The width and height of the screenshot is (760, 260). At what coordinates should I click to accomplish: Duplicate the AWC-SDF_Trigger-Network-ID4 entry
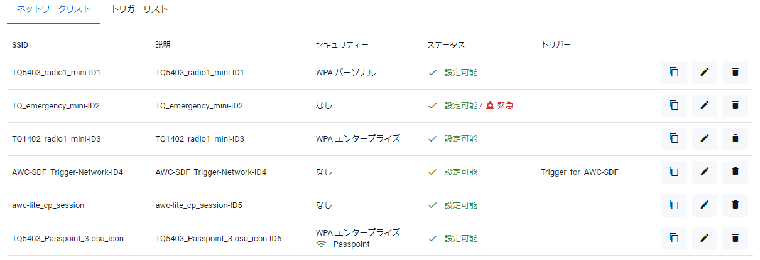[674, 171]
